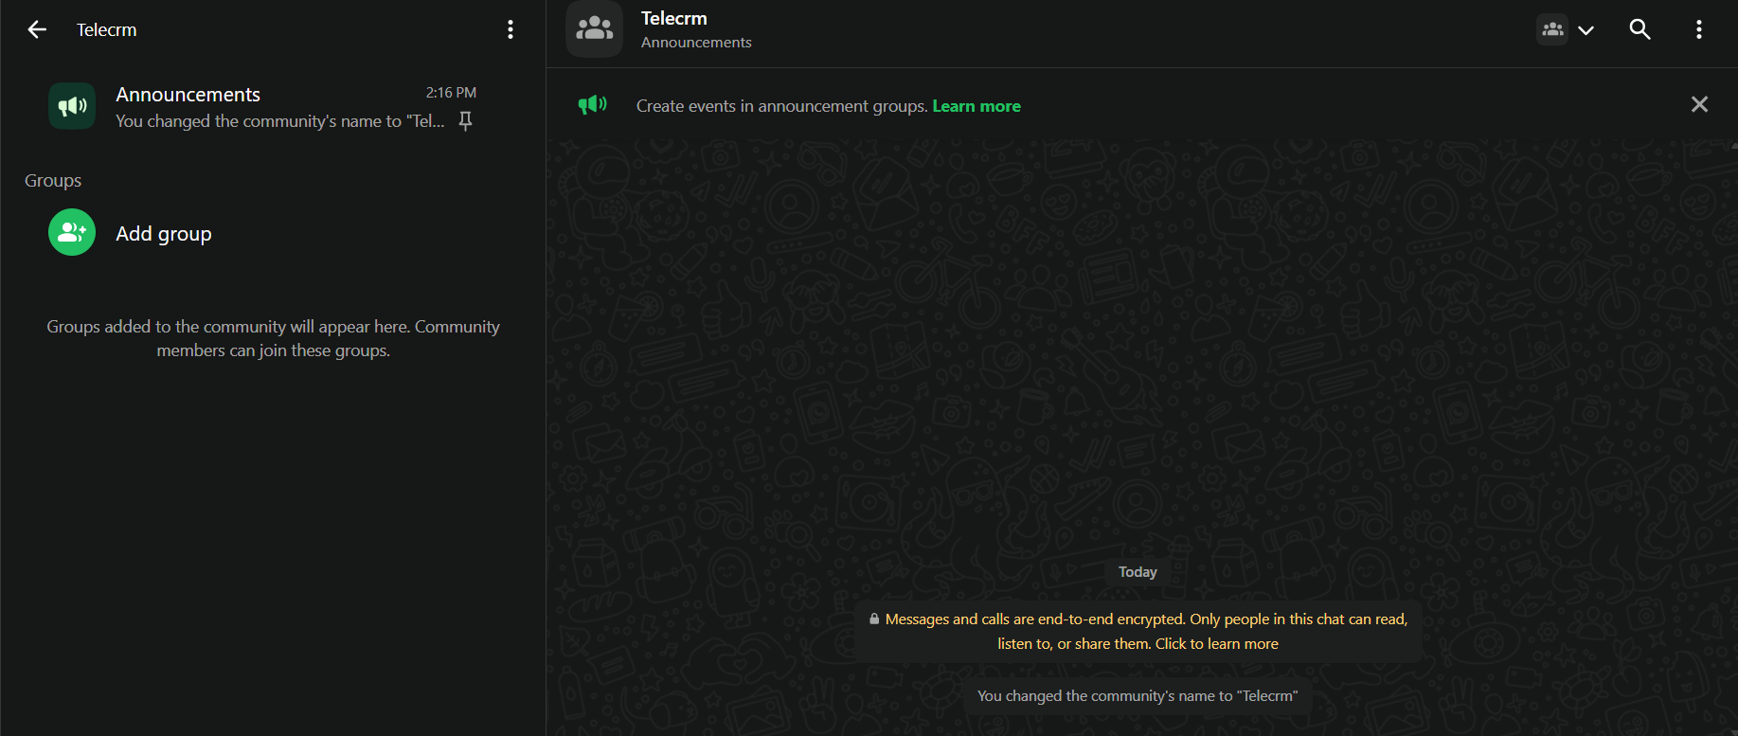Open the Announcements megaphone icon
The width and height of the screenshot is (1738, 736).
[72, 106]
